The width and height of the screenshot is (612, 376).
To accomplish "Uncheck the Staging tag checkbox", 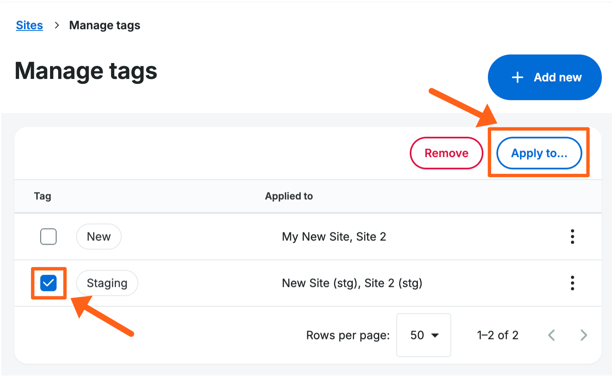I will pyautogui.click(x=48, y=283).
